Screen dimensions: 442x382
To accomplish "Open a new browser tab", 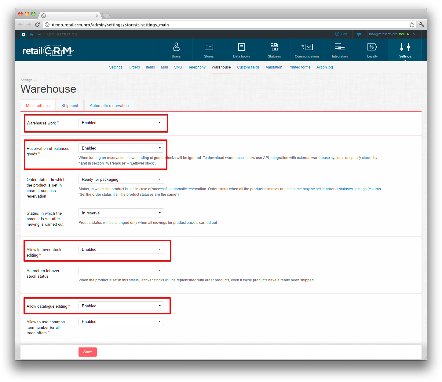I will pos(106,16).
